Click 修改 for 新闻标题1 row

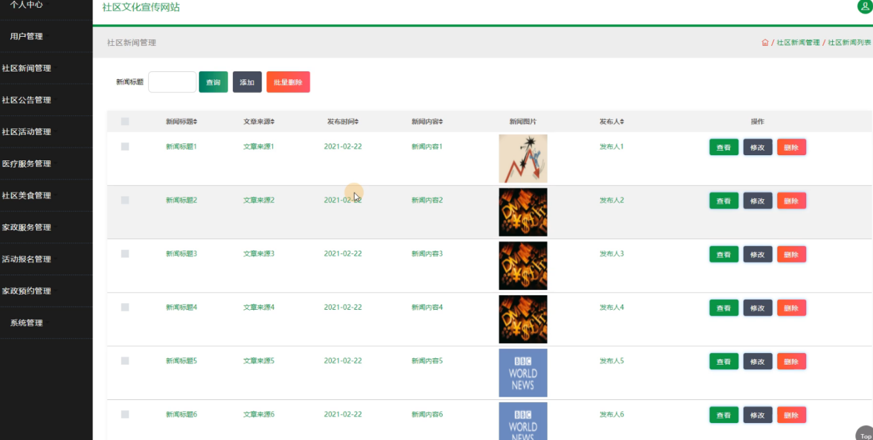758,147
